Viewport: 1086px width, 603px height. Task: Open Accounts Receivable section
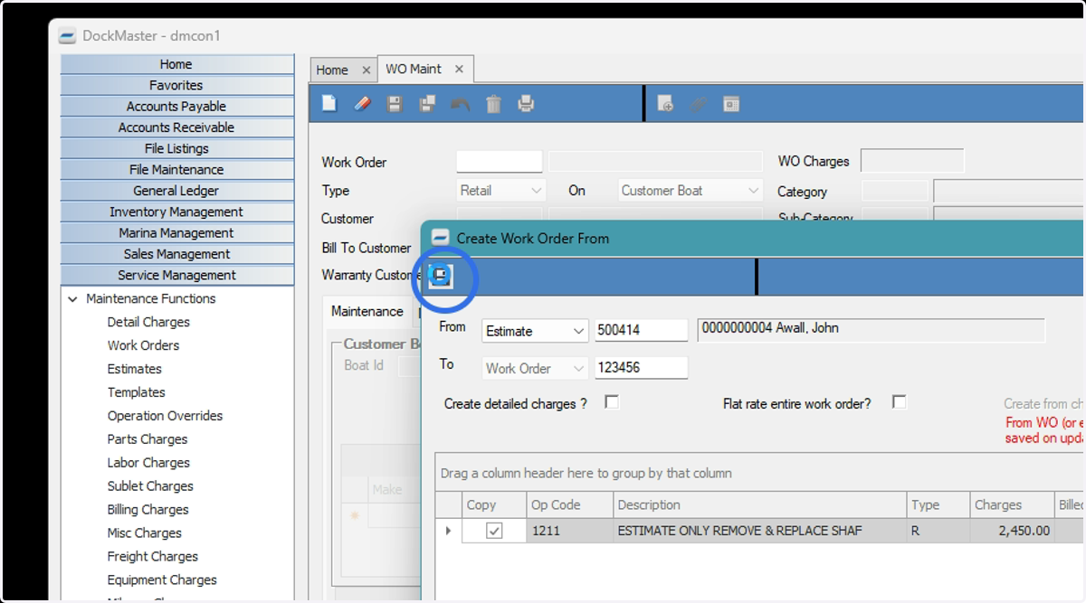pyautogui.click(x=176, y=127)
